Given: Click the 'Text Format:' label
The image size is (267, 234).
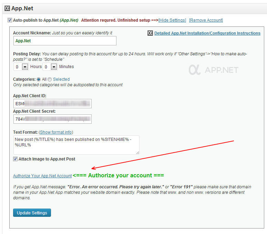Looking at the screenshot, I should (x=25, y=132).
